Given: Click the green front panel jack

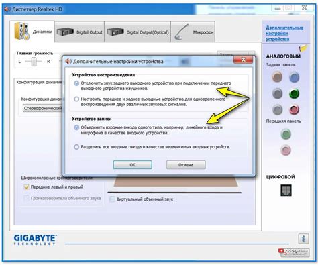Looking at the screenshot, I should click(x=286, y=134).
